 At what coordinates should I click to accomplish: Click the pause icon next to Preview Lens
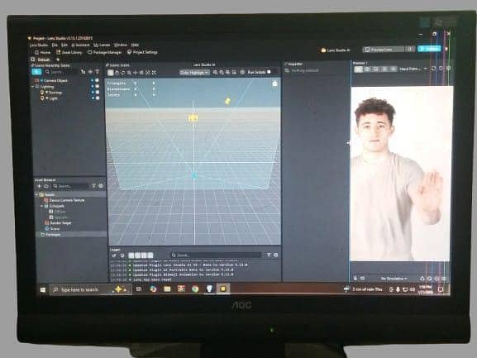pos(410,49)
